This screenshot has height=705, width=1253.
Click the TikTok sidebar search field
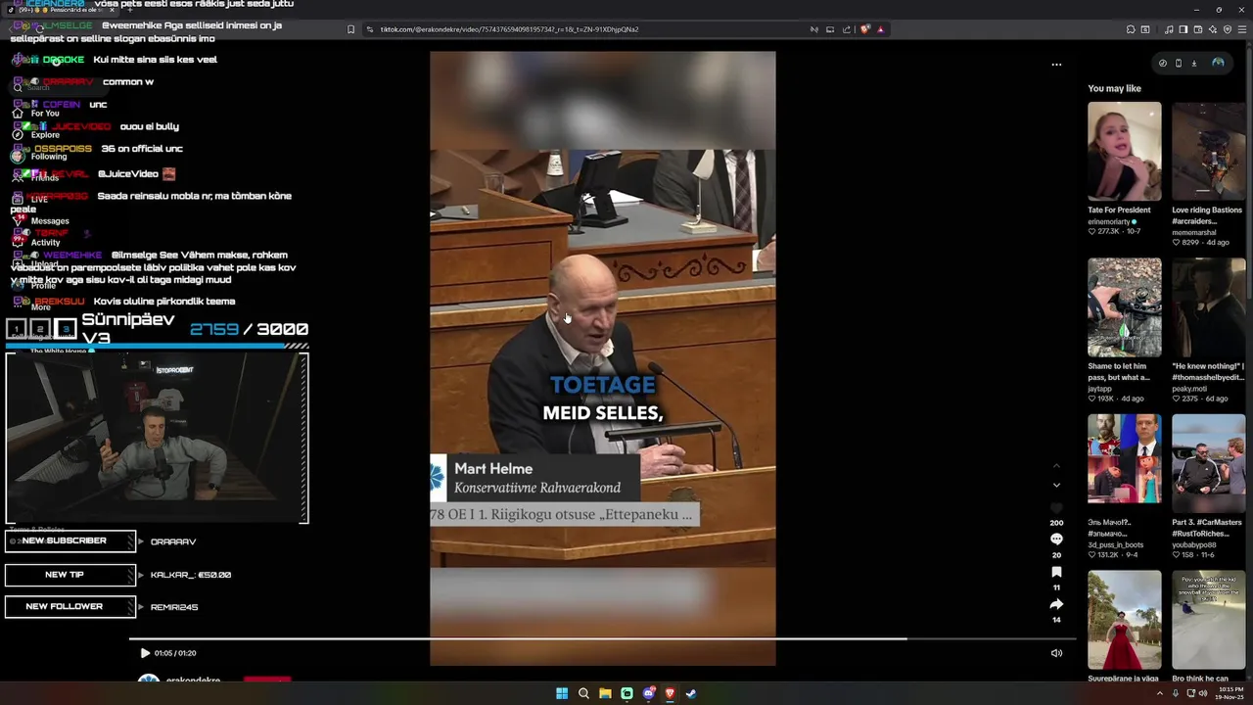click(59, 87)
